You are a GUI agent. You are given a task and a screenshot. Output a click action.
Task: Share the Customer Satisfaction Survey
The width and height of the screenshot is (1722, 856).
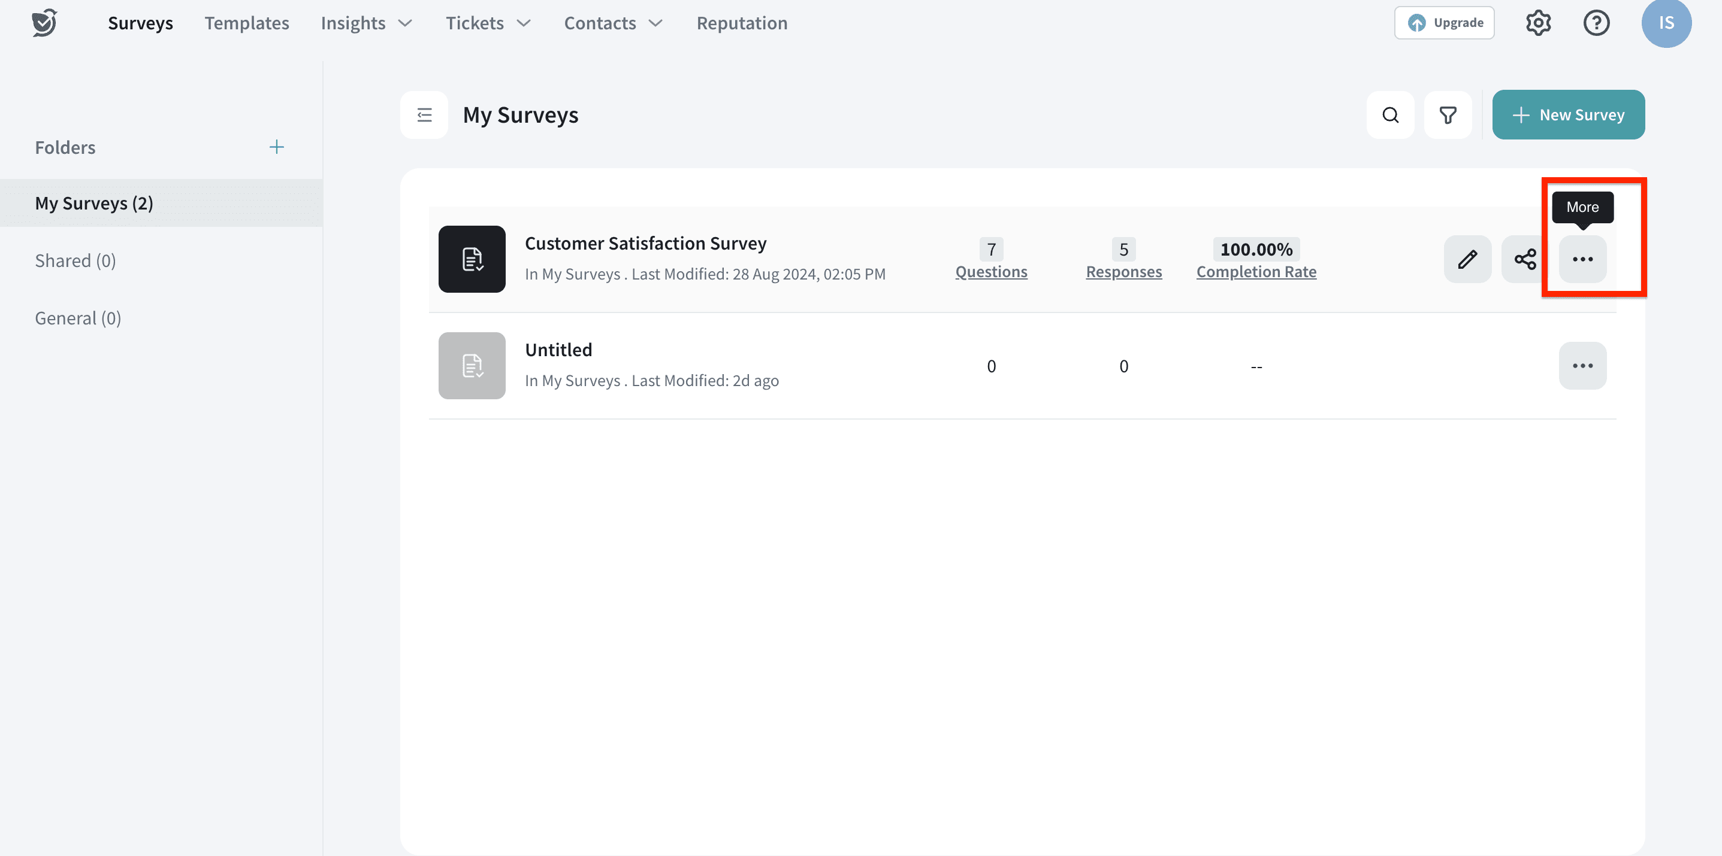1525,259
